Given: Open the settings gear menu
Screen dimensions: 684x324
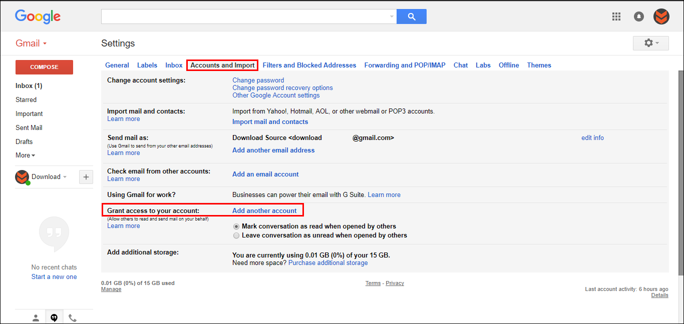Looking at the screenshot, I should point(651,43).
